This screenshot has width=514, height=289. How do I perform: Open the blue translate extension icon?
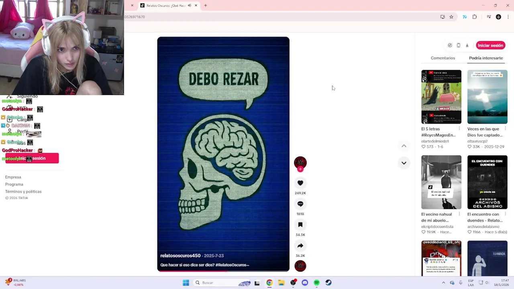[x=465, y=17]
